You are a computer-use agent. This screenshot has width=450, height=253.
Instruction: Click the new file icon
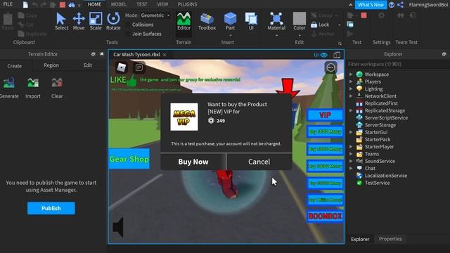[25, 5]
